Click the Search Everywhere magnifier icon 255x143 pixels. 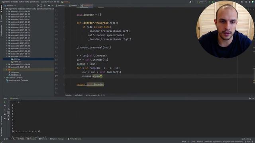246,2
